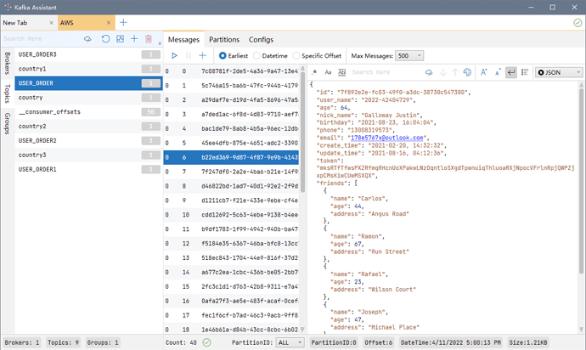Click the play button to start consuming messages

[x=174, y=55]
